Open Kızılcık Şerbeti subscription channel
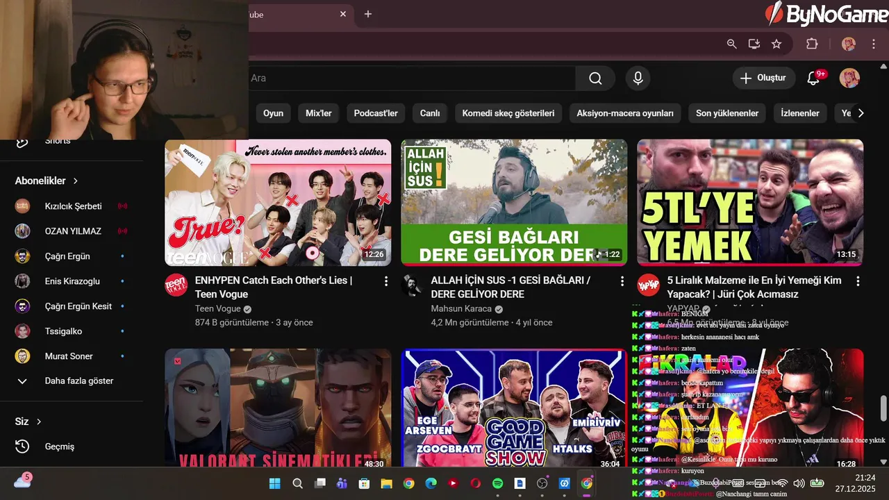This screenshot has width=889, height=500. point(72,206)
